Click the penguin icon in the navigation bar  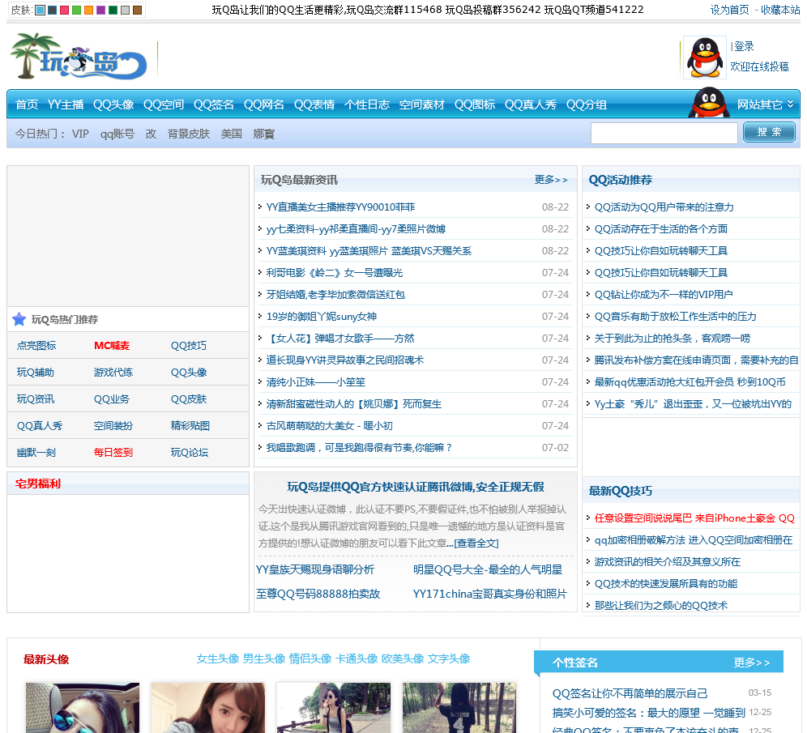click(709, 104)
